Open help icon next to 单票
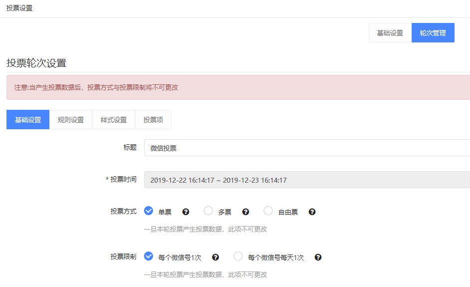Viewport: 470px width, 287px height. [x=186, y=212]
